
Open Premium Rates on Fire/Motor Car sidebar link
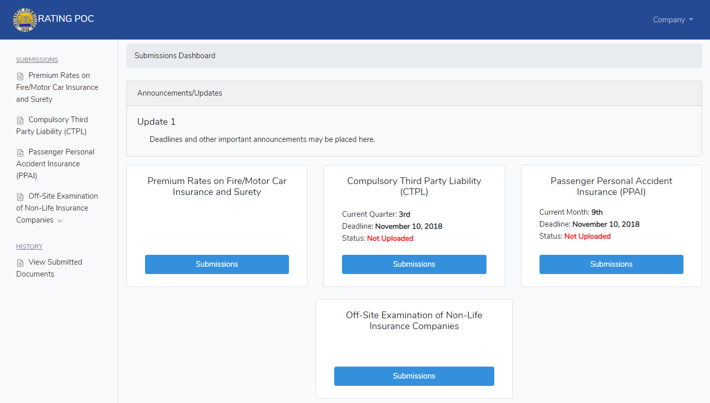click(57, 87)
